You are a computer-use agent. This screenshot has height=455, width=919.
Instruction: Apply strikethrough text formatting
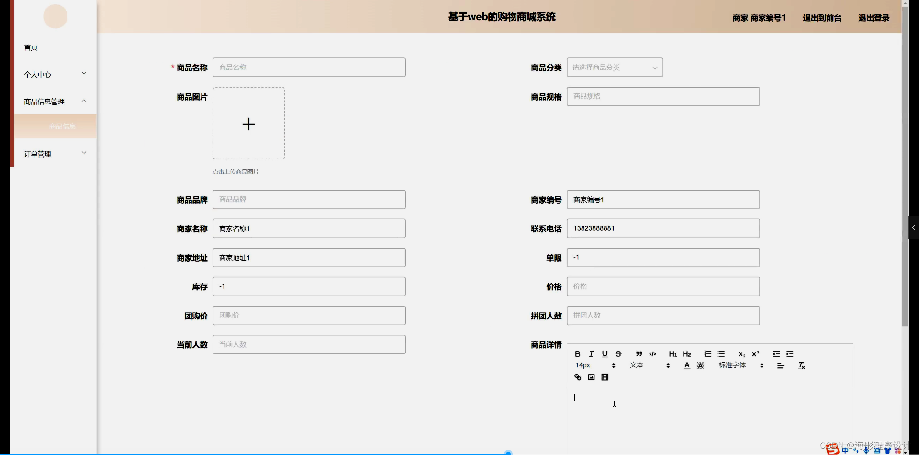(618, 354)
